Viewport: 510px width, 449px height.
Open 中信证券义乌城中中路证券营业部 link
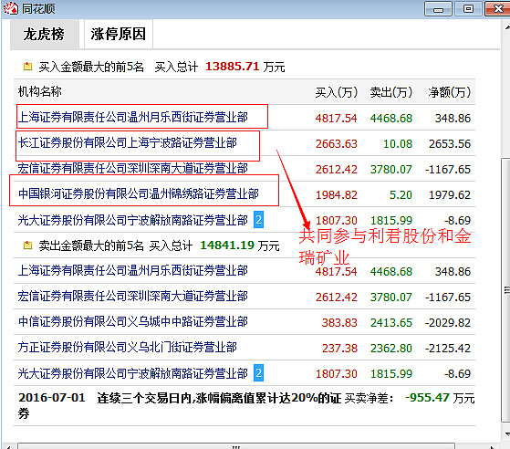(132, 322)
